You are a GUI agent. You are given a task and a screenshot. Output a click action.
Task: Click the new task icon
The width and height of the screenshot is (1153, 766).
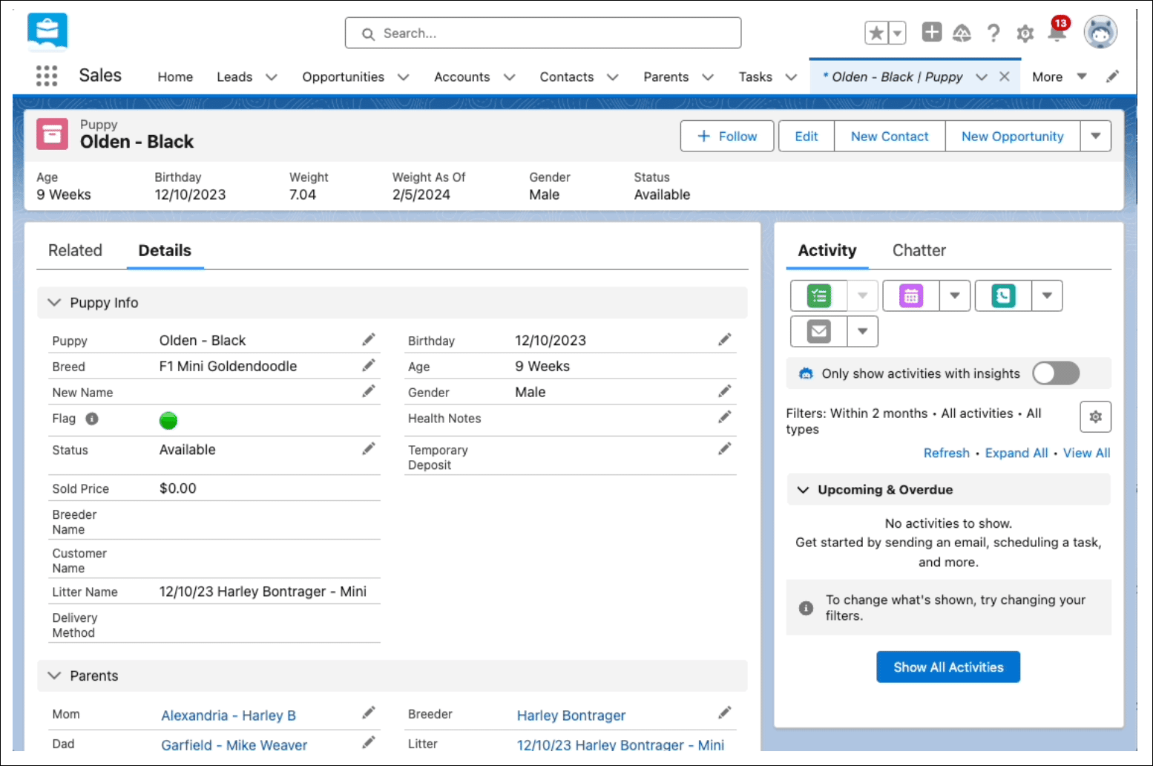pyautogui.click(x=819, y=295)
